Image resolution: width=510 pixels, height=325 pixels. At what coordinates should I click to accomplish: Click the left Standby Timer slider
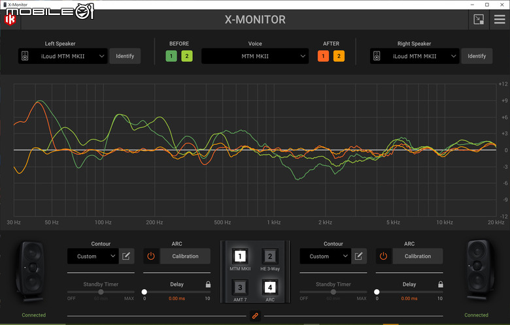[101, 292]
